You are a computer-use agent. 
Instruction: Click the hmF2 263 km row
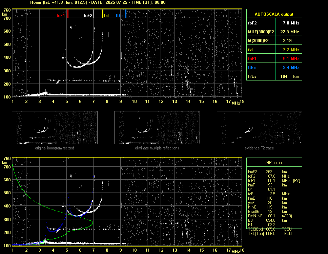coord(267,172)
